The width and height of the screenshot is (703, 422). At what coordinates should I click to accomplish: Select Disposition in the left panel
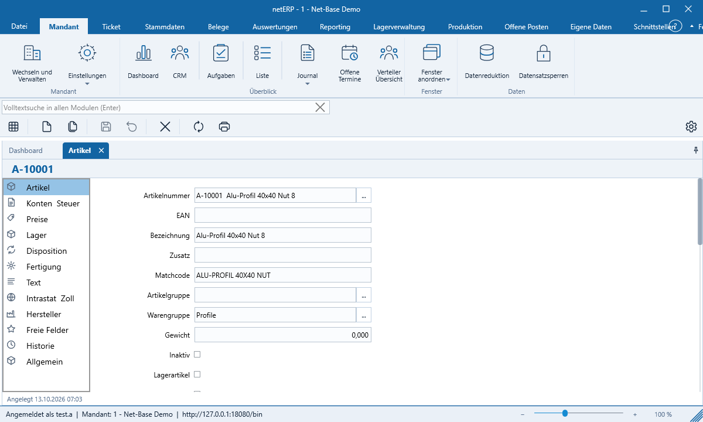[46, 251]
